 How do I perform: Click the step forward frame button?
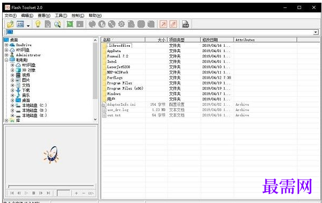41,193
